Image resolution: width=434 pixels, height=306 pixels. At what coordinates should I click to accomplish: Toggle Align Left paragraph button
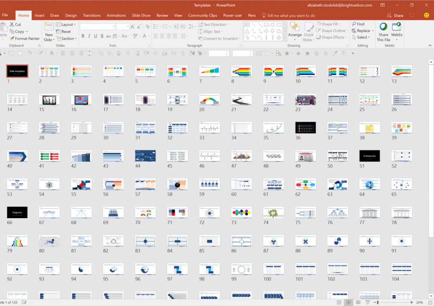(x=156, y=36)
